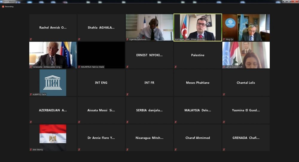Click muted mic icon on Venezuela Ambassador tile
The height and width of the screenshot is (162, 299).
[31, 67]
